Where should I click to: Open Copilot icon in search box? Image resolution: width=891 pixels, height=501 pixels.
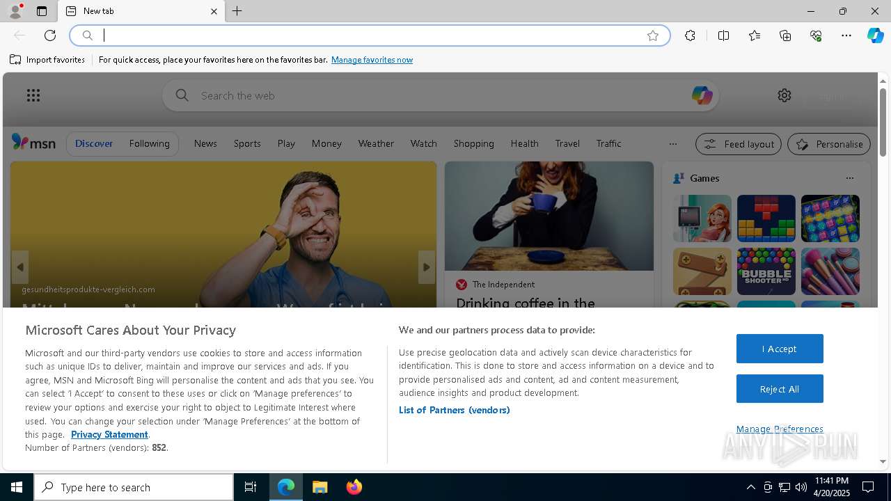(702, 95)
